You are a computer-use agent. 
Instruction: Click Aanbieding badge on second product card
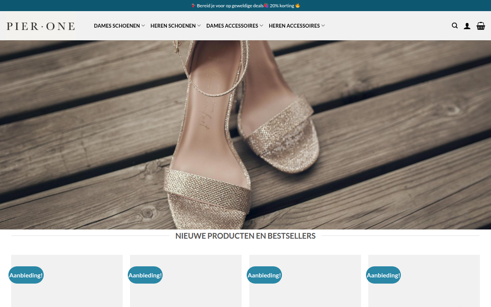pyautogui.click(x=145, y=275)
